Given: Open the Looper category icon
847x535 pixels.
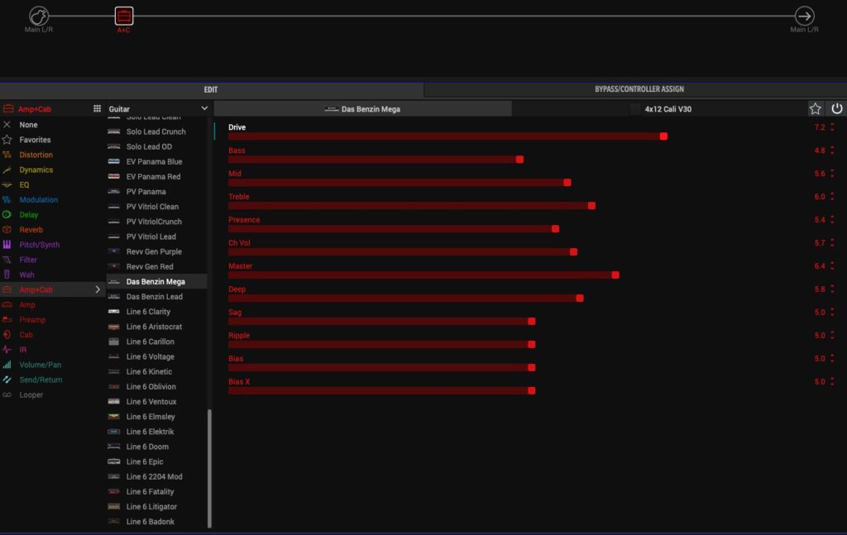Looking at the screenshot, I should 7,395.
